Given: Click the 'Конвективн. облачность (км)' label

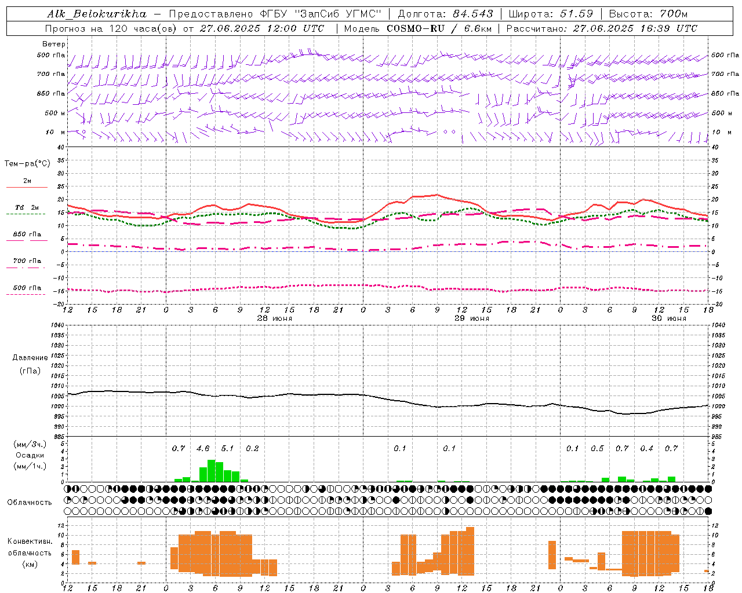Looking at the screenshot, I should click(x=30, y=552).
